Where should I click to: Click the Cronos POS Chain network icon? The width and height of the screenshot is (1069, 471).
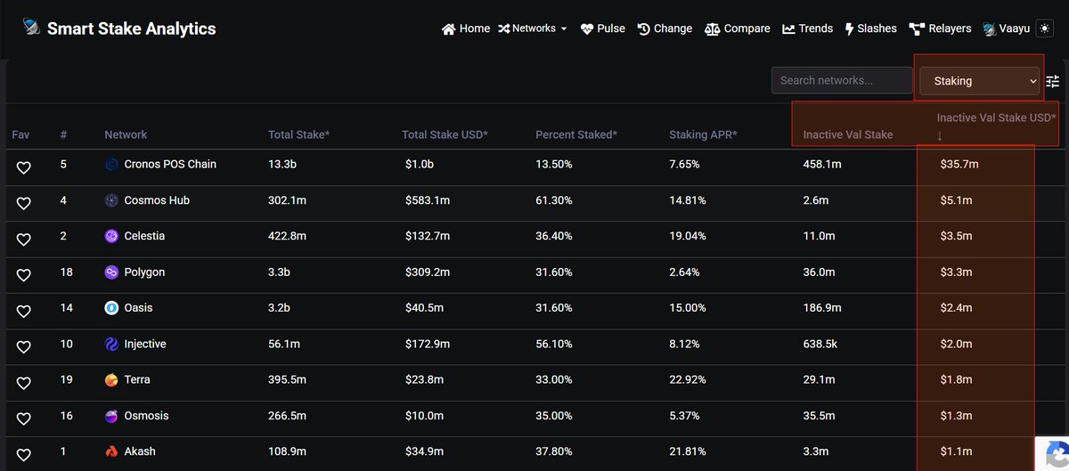coord(111,165)
